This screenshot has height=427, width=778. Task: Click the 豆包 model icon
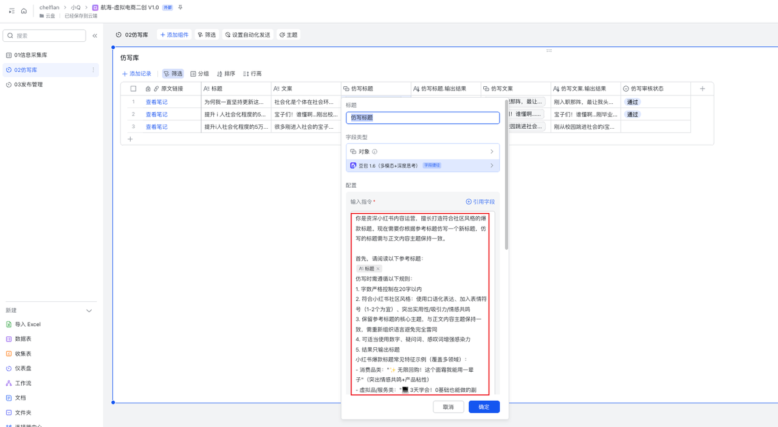pyautogui.click(x=353, y=165)
